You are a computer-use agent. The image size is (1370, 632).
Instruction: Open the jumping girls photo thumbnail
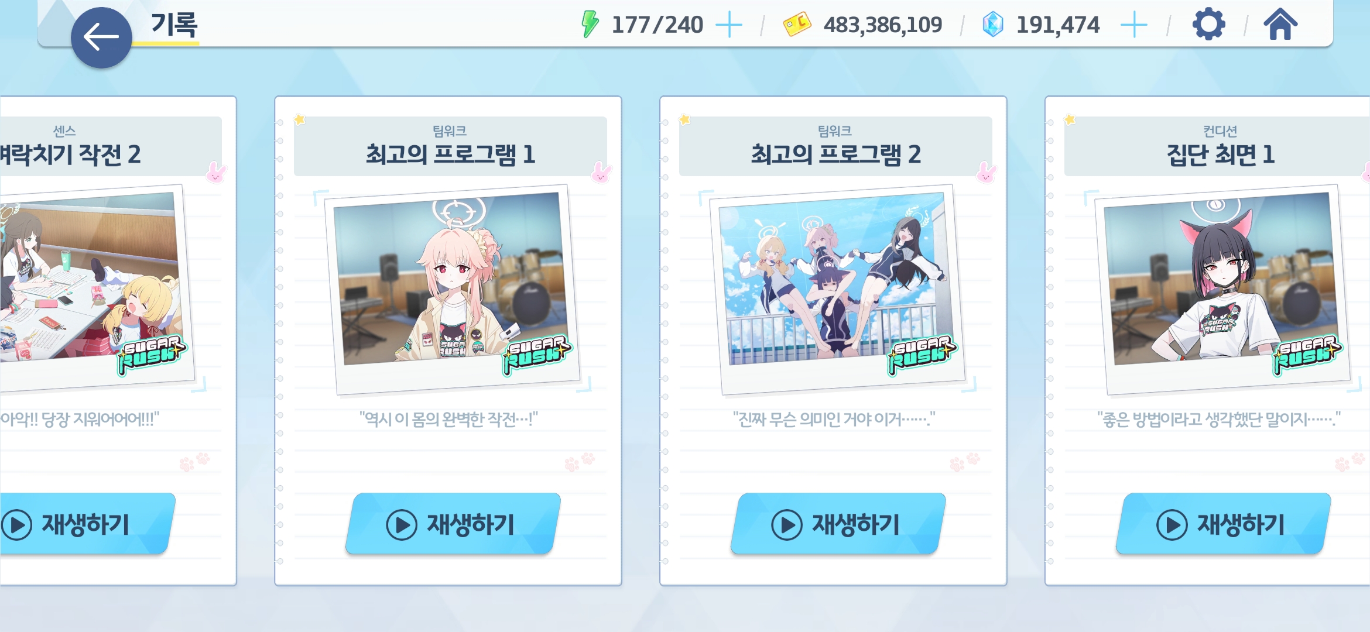[837, 290]
